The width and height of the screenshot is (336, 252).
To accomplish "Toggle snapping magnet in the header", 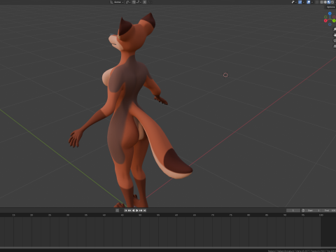I will pyautogui.click(x=134, y=2).
